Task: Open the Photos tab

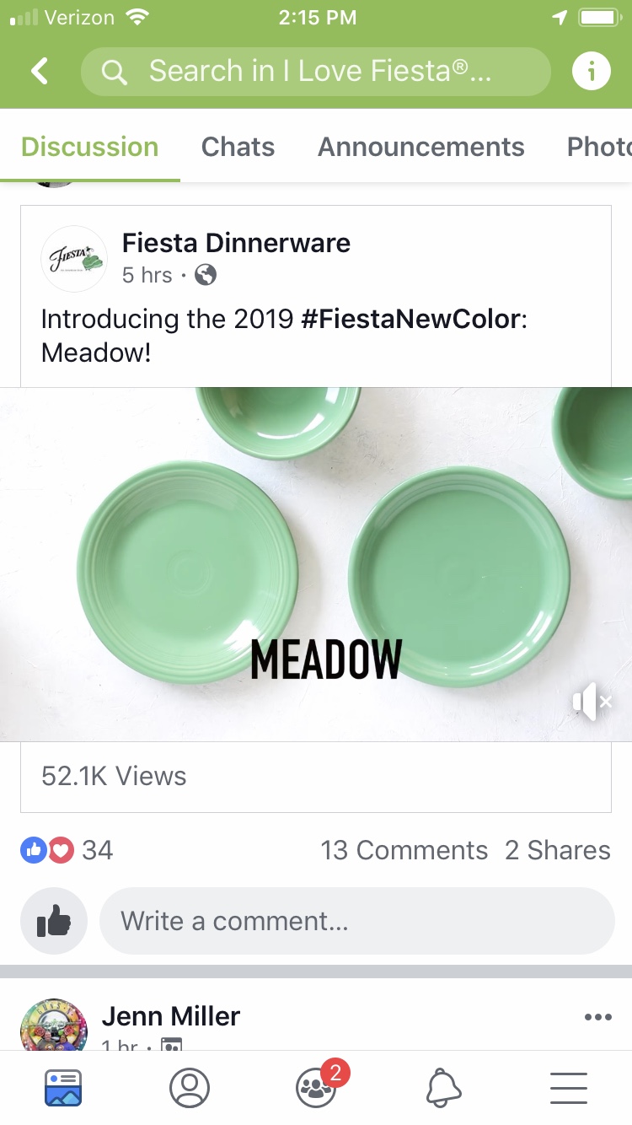Action: pyautogui.click(x=598, y=147)
